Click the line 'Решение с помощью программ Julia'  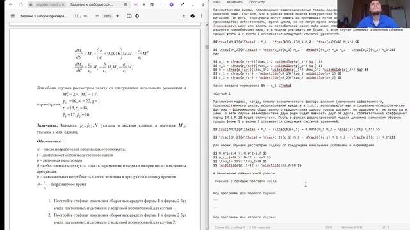[246, 181]
